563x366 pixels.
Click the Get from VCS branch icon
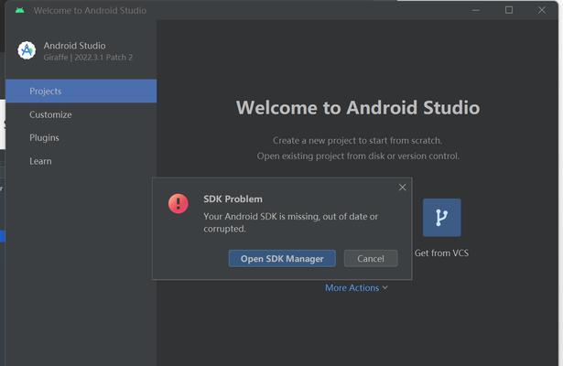pyautogui.click(x=441, y=218)
